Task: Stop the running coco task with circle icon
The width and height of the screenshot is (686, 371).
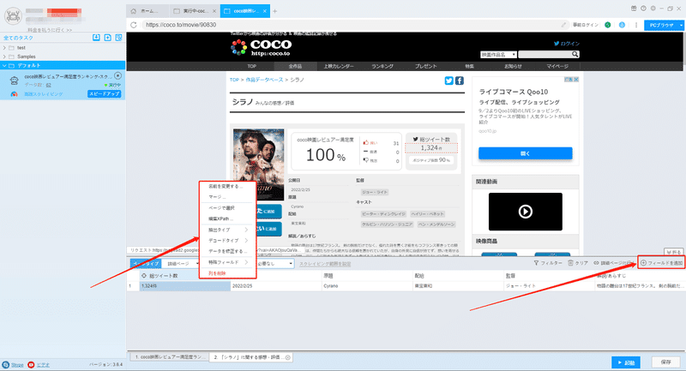Action: click(117, 76)
